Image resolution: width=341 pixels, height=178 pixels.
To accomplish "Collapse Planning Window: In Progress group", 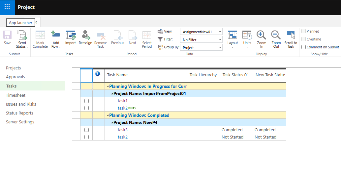I will point(108,87).
